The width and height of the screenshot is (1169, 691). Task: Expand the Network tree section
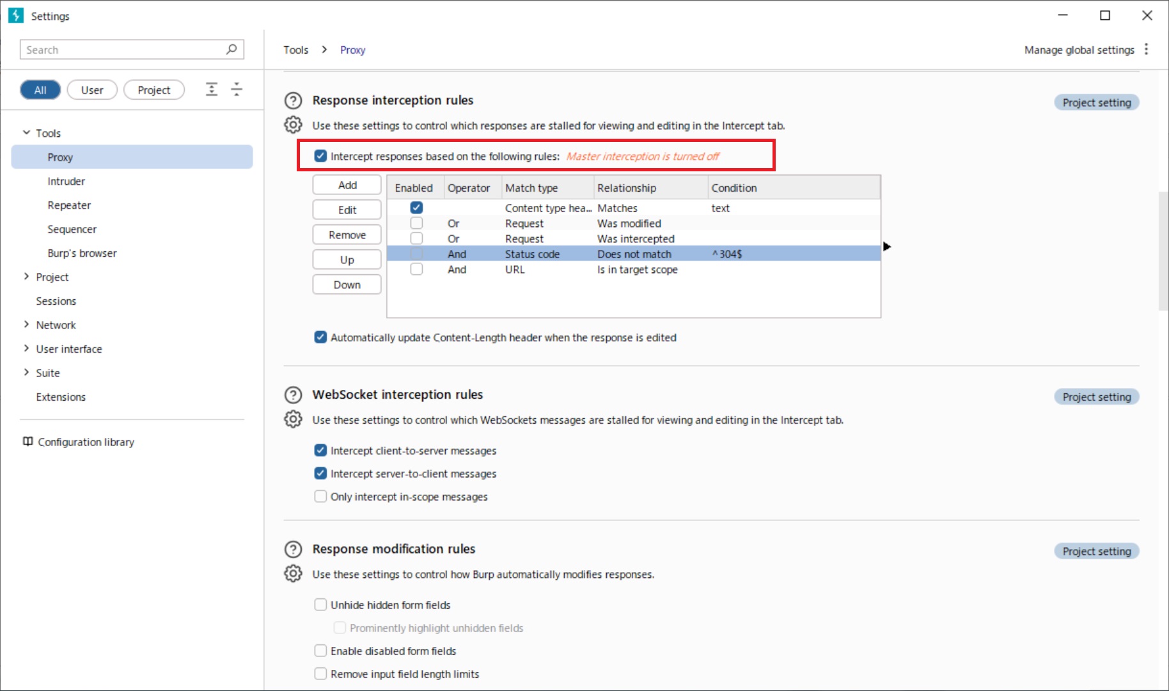tap(26, 325)
